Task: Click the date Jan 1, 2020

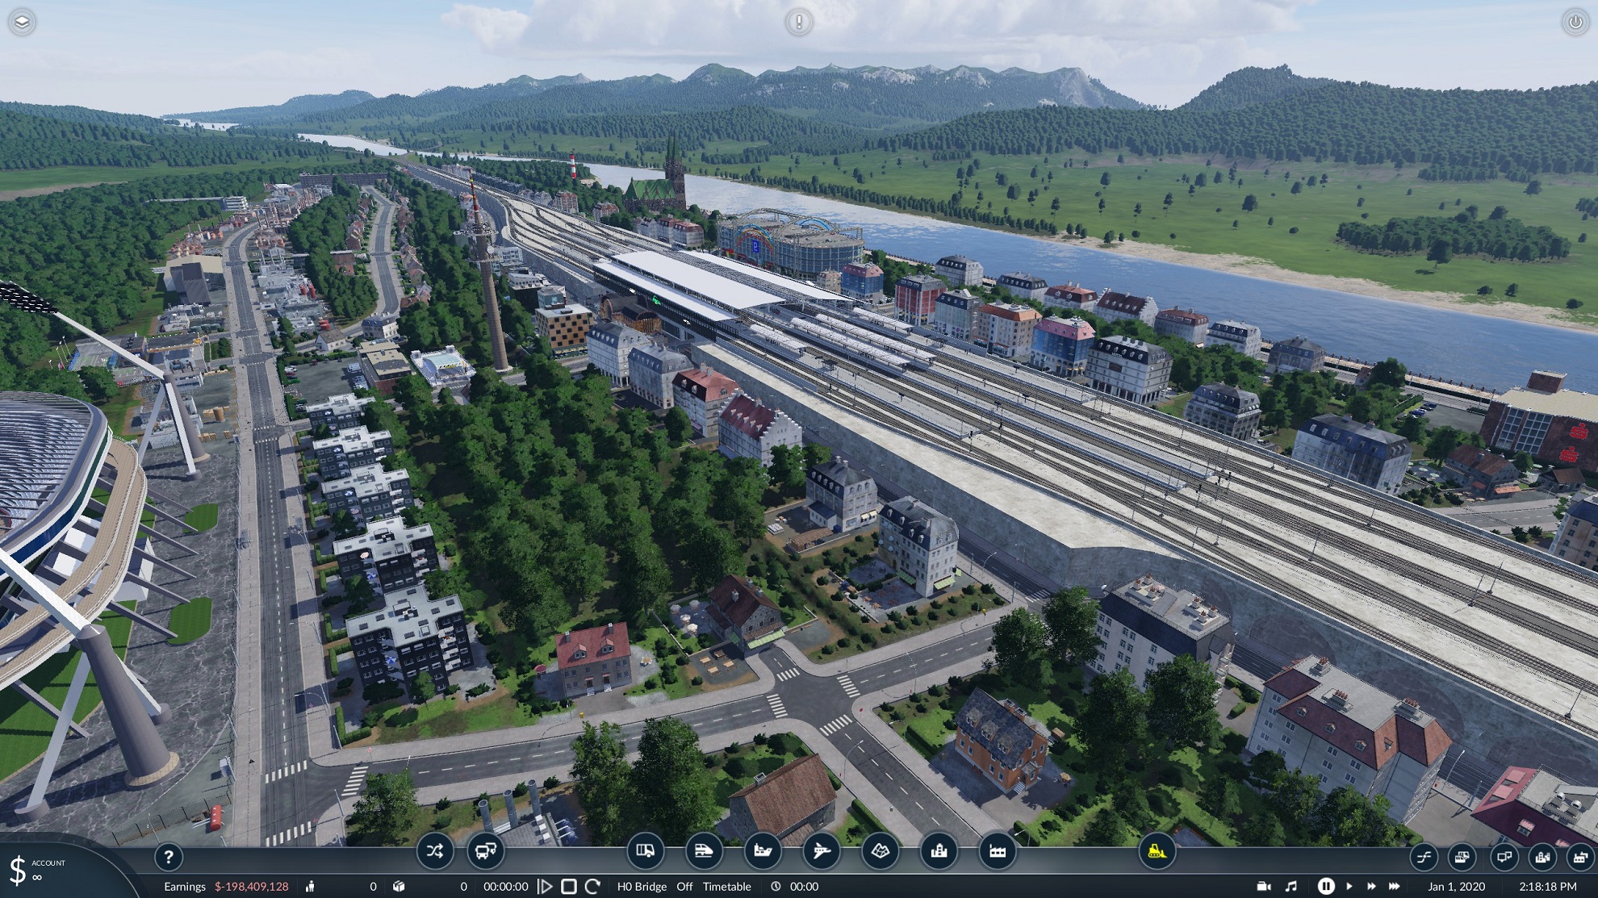Action: pyautogui.click(x=1456, y=886)
